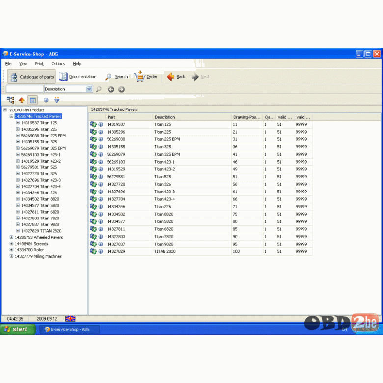Open the Help menu
Screen dimensions: 383x383
click(77, 64)
